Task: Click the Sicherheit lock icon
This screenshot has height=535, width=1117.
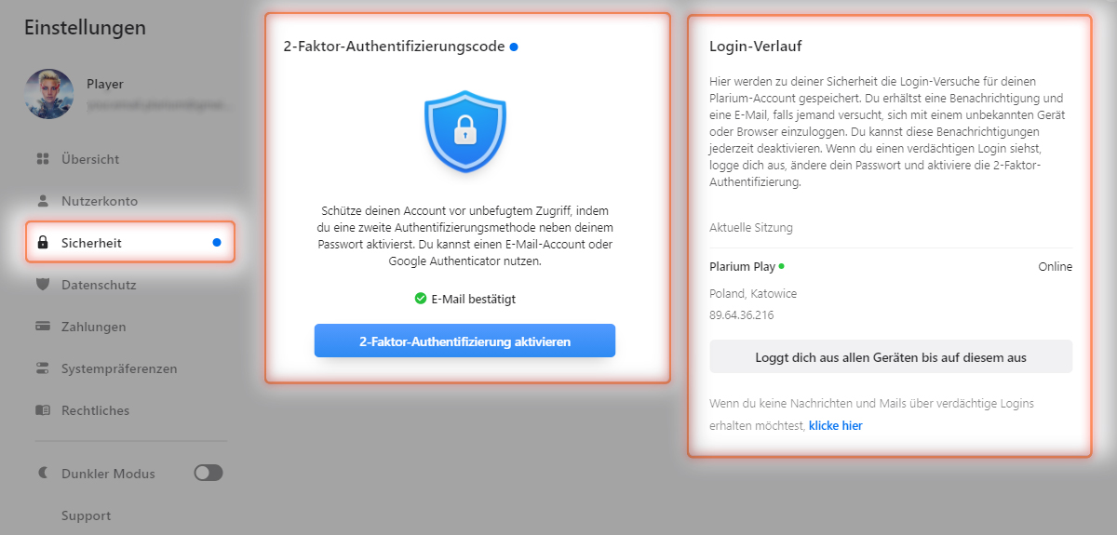Action: (42, 243)
